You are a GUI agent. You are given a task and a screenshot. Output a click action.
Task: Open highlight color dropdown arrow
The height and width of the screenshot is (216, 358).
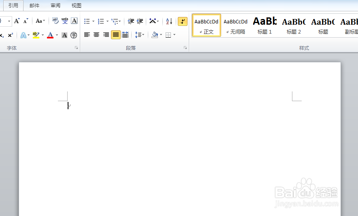point(43,35)
